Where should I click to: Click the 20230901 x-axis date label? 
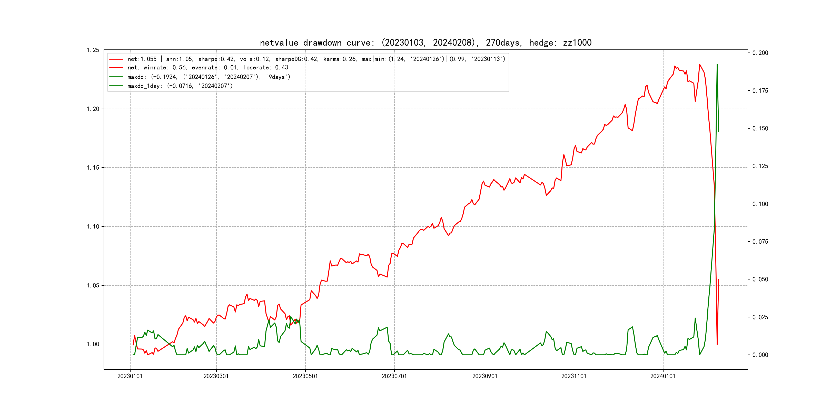485,376
